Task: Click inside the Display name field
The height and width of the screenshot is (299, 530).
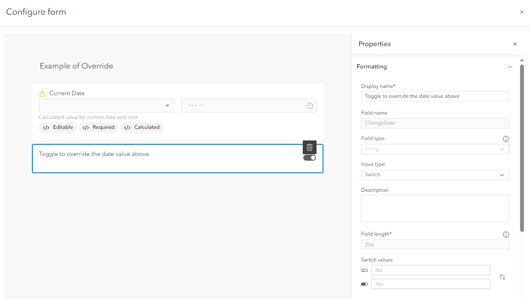Action: 435,96
